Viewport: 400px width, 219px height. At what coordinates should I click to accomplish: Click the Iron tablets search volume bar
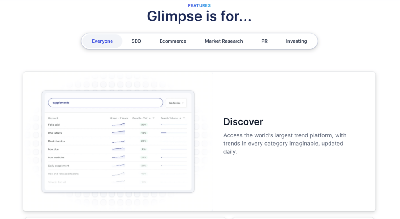(x=164, y=133)
